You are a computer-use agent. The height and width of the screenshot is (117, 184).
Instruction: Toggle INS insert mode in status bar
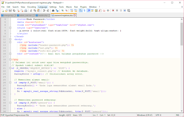(178, 115)
